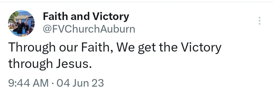Viewport: 273px width, 97px height.
Task: Open the three-dot more options menu
Action: point(260,21)
